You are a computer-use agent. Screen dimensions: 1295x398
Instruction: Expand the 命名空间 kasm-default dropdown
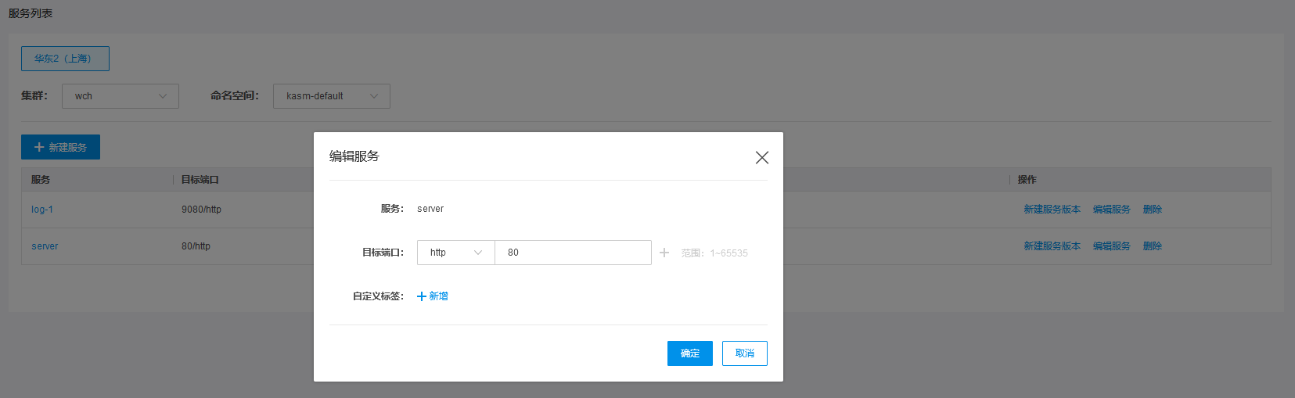click(x=332, y=96)
